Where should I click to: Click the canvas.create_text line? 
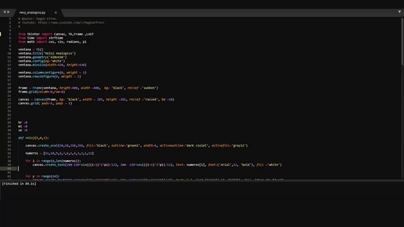coord(157,165)
